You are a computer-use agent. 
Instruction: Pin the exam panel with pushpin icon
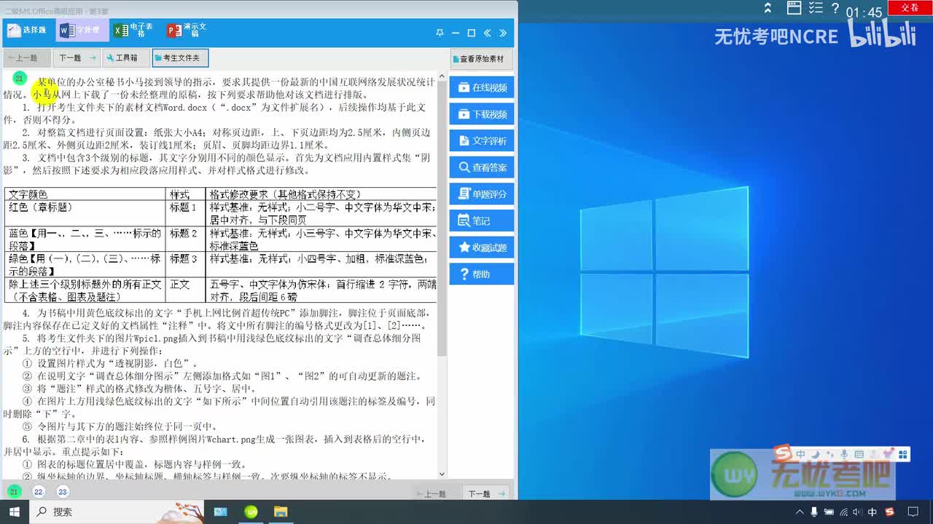tap(440, 33)
